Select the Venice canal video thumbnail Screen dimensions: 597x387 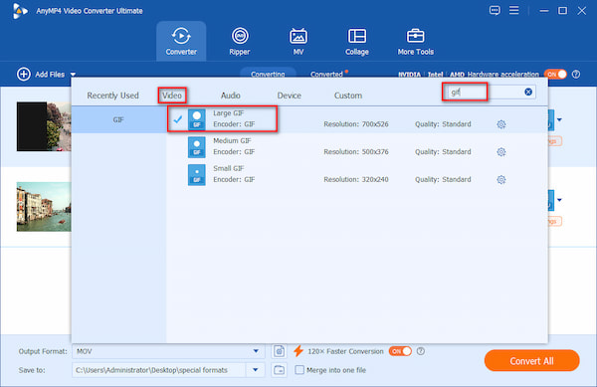click(44, 207)
